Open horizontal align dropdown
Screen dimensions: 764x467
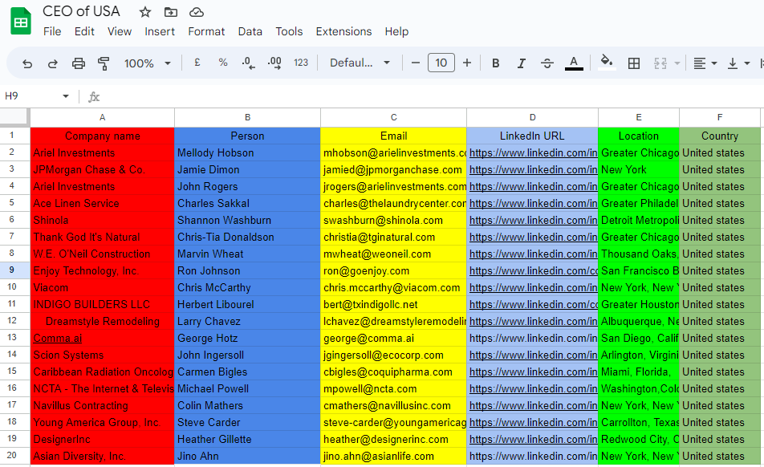(x=705, y=63)
